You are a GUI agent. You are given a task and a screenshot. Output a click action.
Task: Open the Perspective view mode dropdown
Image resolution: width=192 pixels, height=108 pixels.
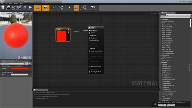8,13
